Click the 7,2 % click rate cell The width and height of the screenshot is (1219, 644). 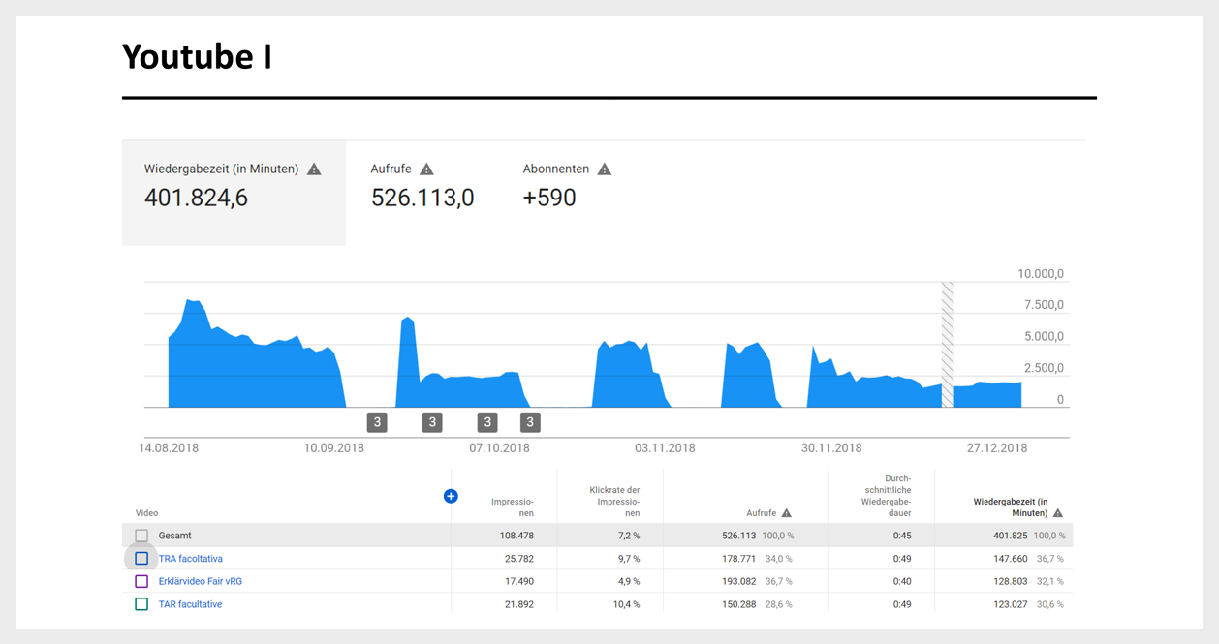pyautogui.click(x=628, y=536)
